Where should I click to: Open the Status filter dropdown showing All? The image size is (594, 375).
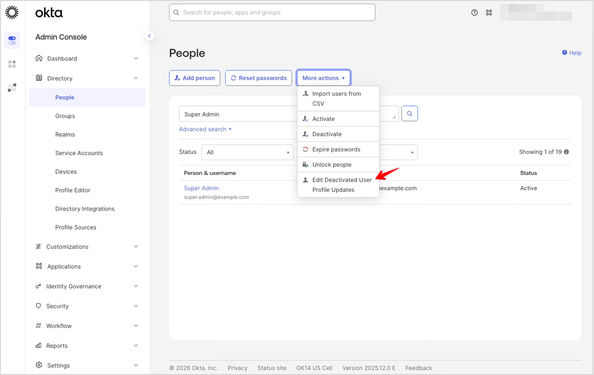click(247, 152)
